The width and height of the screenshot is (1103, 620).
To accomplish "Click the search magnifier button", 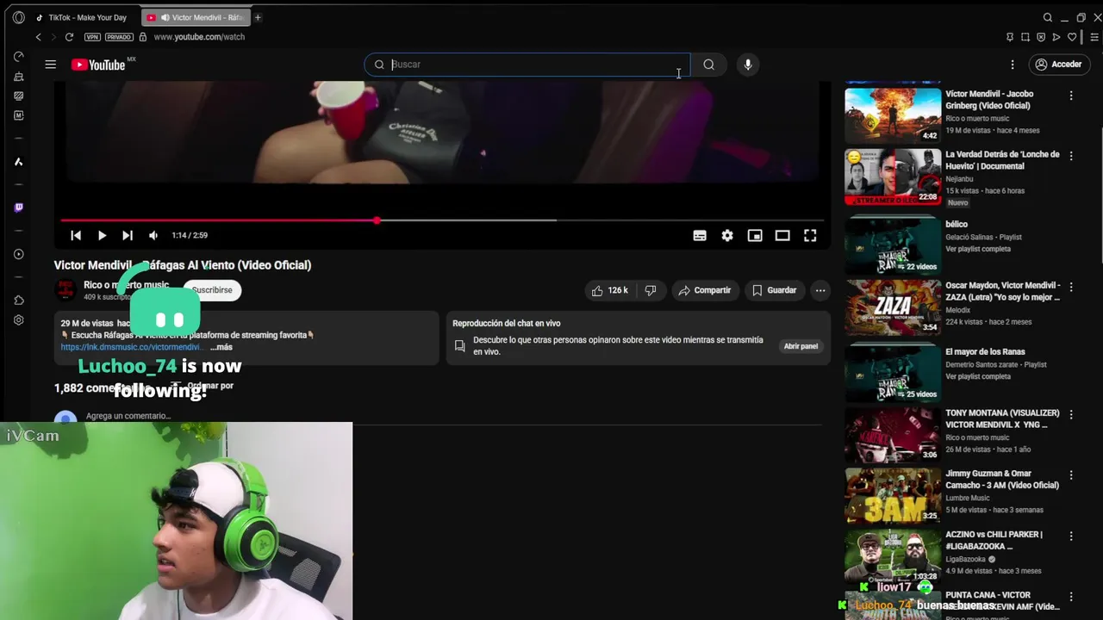I will coord(708,65).
